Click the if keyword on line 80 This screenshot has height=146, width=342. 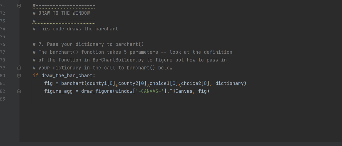pos(35,76)
